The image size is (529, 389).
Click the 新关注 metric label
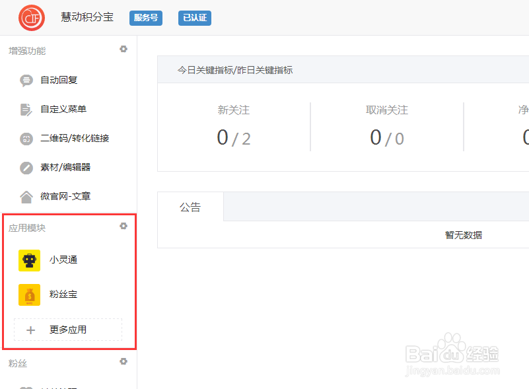pos(234,110)
